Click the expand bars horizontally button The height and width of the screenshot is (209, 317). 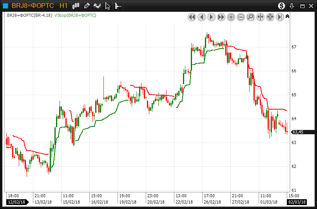[x=270, y=17]
